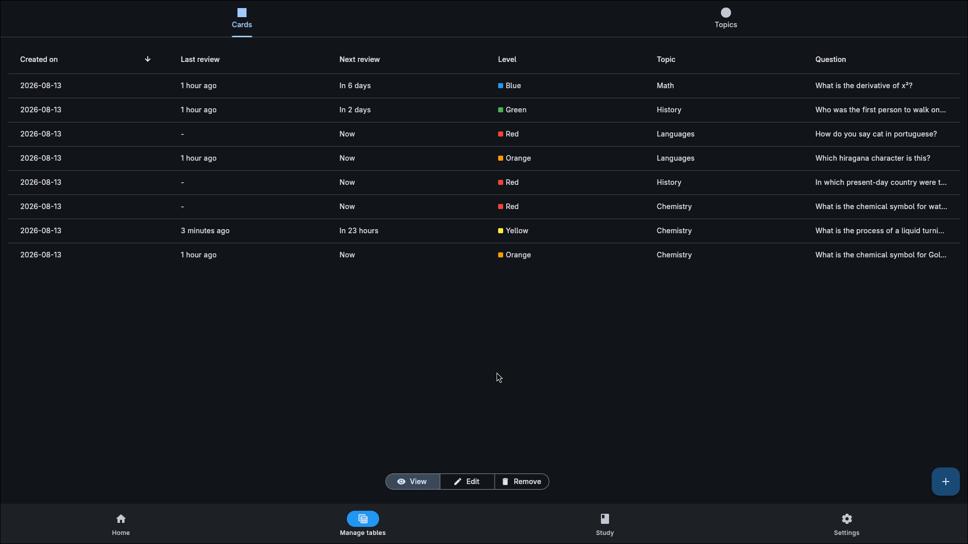Select 'What is the chemical symbol for Gol...' row
The image size is (968, 544).
pyautogui.click(x=483, y=255)
